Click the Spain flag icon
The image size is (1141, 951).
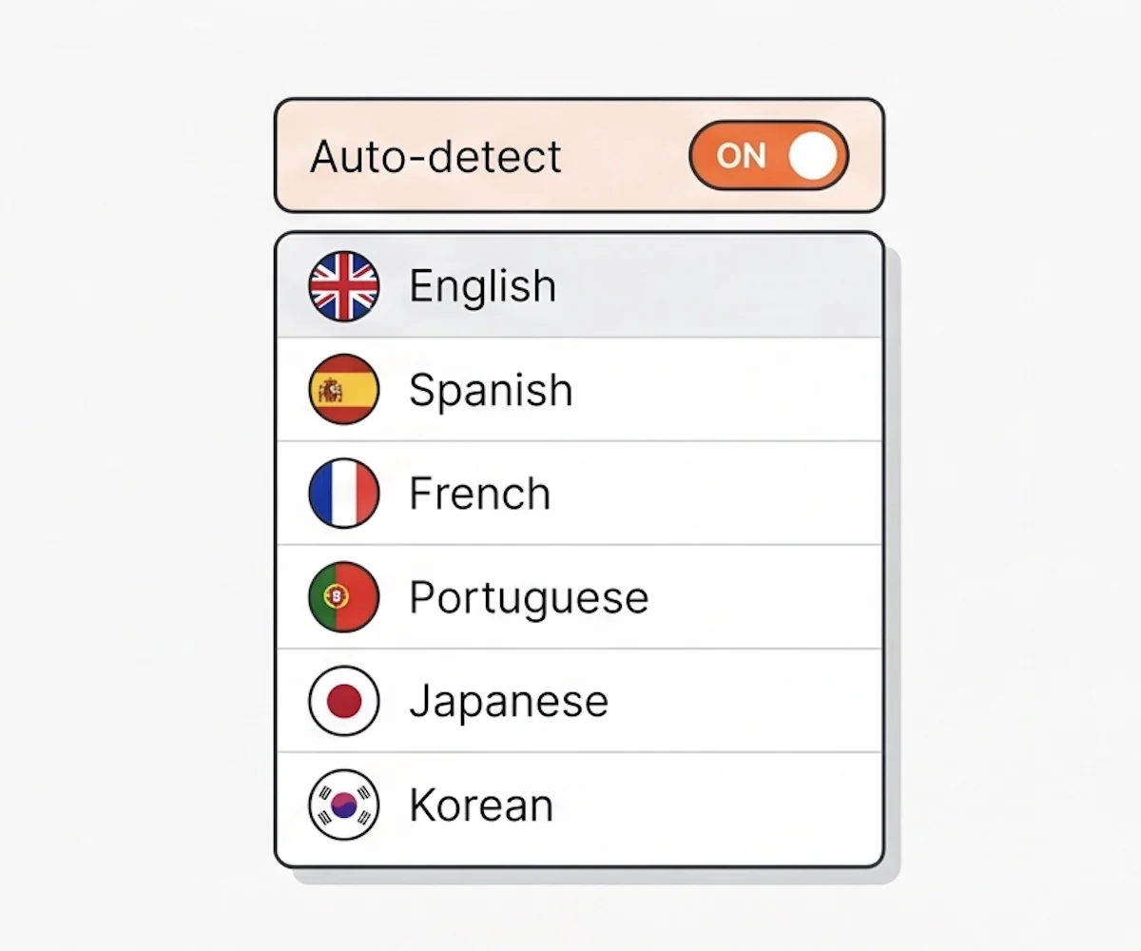click(344, 390)
